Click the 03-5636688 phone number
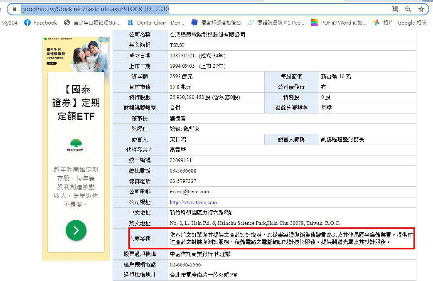 [183, 171]
